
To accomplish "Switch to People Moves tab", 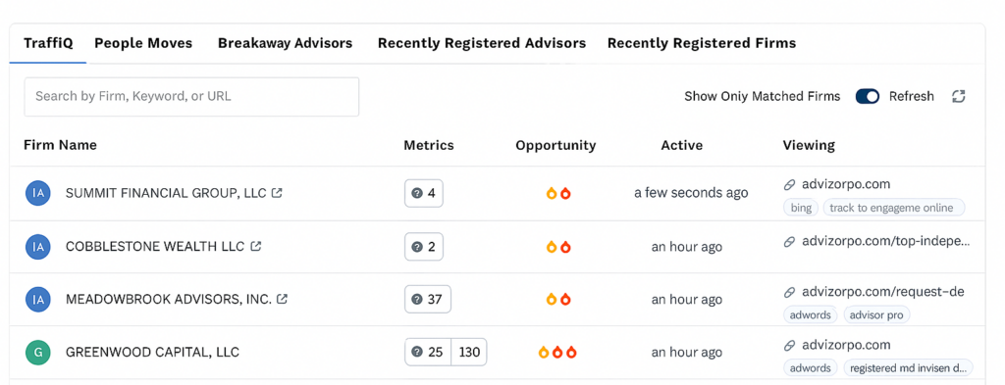I will tap(143, 43).
